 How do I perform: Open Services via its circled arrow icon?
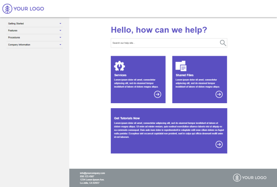click(157, 94)
